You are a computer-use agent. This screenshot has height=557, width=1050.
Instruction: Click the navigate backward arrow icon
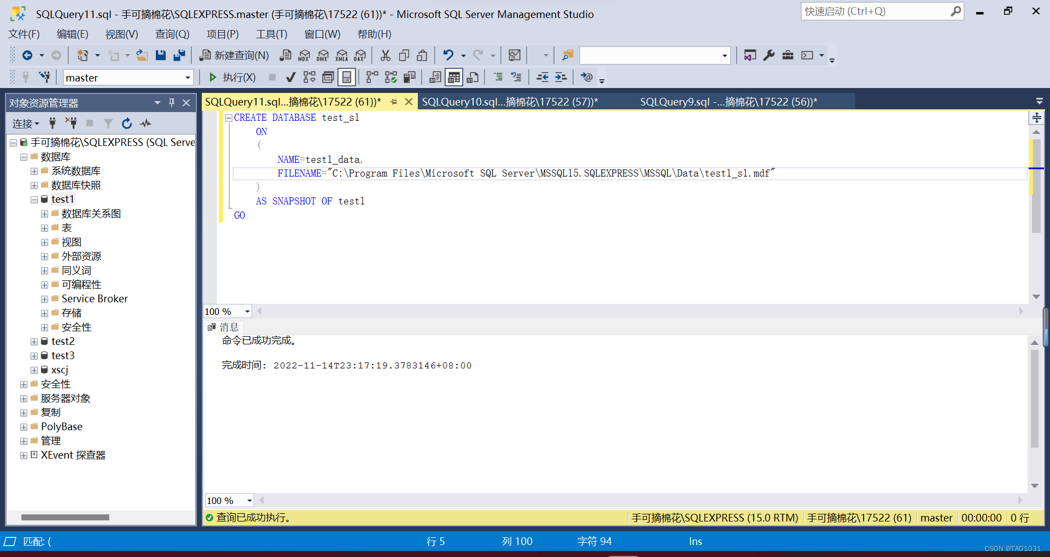click(27, 55)
